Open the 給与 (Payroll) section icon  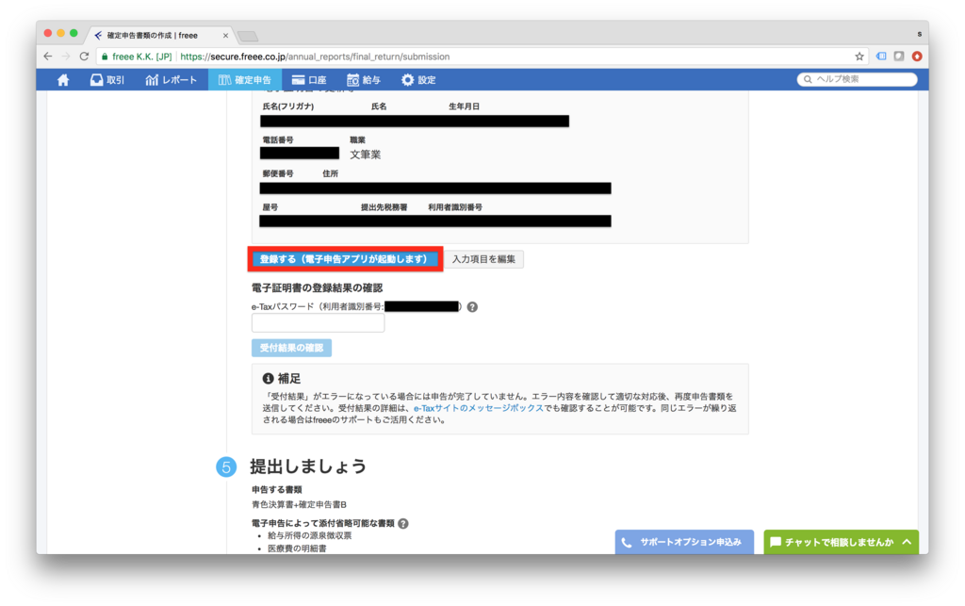[354, 80]
